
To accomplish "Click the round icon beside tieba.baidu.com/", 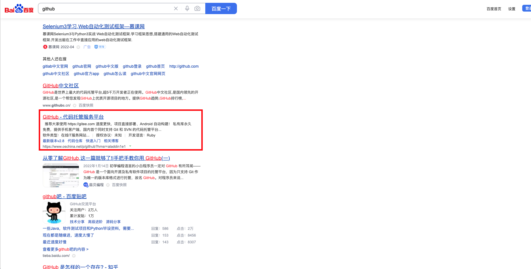I will [x=74, y=256].
